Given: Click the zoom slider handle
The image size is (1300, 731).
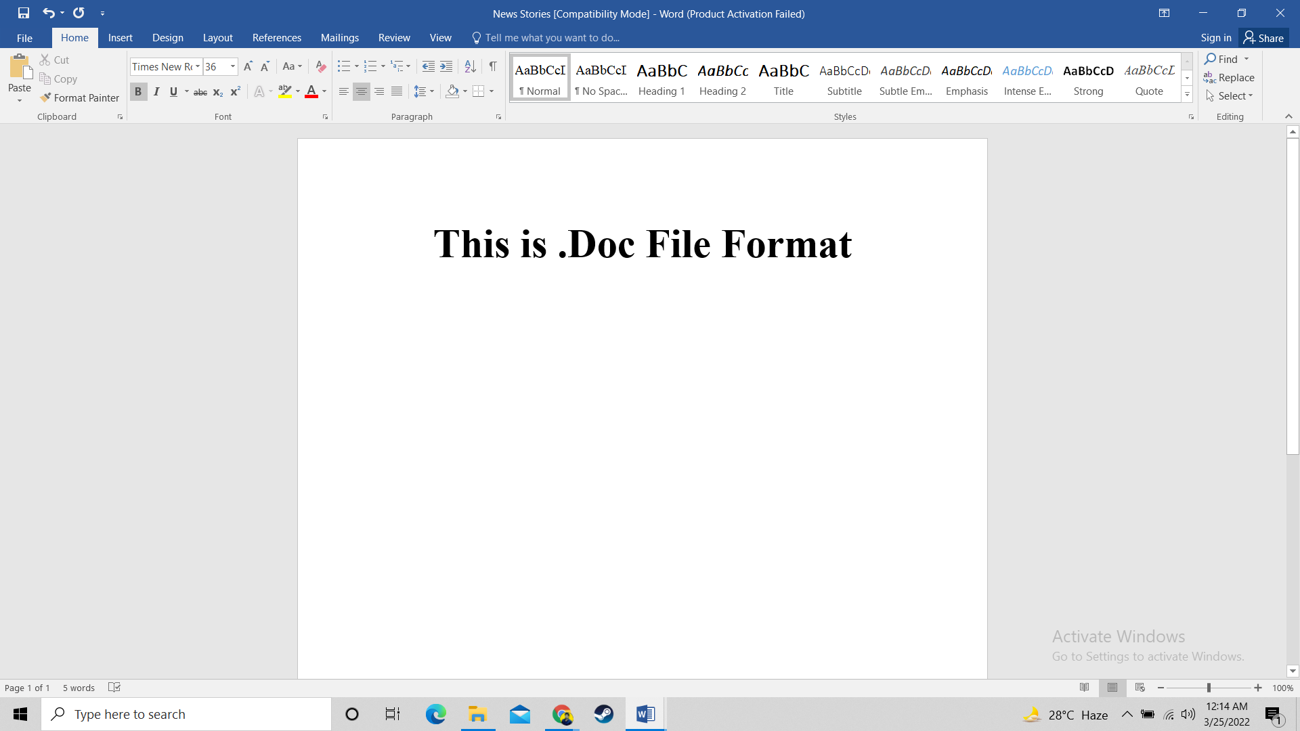Looking at the screenshot, I should click(1209, 688).
